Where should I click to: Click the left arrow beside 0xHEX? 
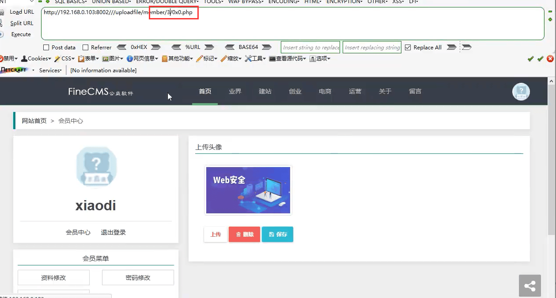coord(121,47)
